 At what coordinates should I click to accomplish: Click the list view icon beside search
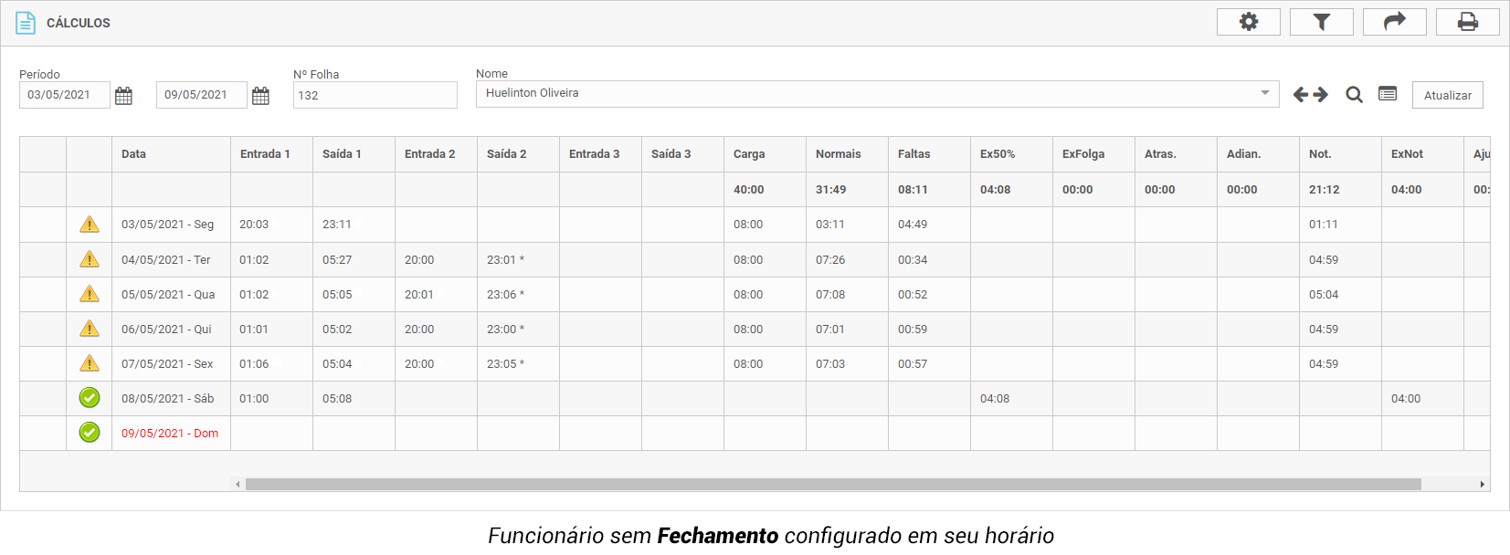(x=1388, y=94)
